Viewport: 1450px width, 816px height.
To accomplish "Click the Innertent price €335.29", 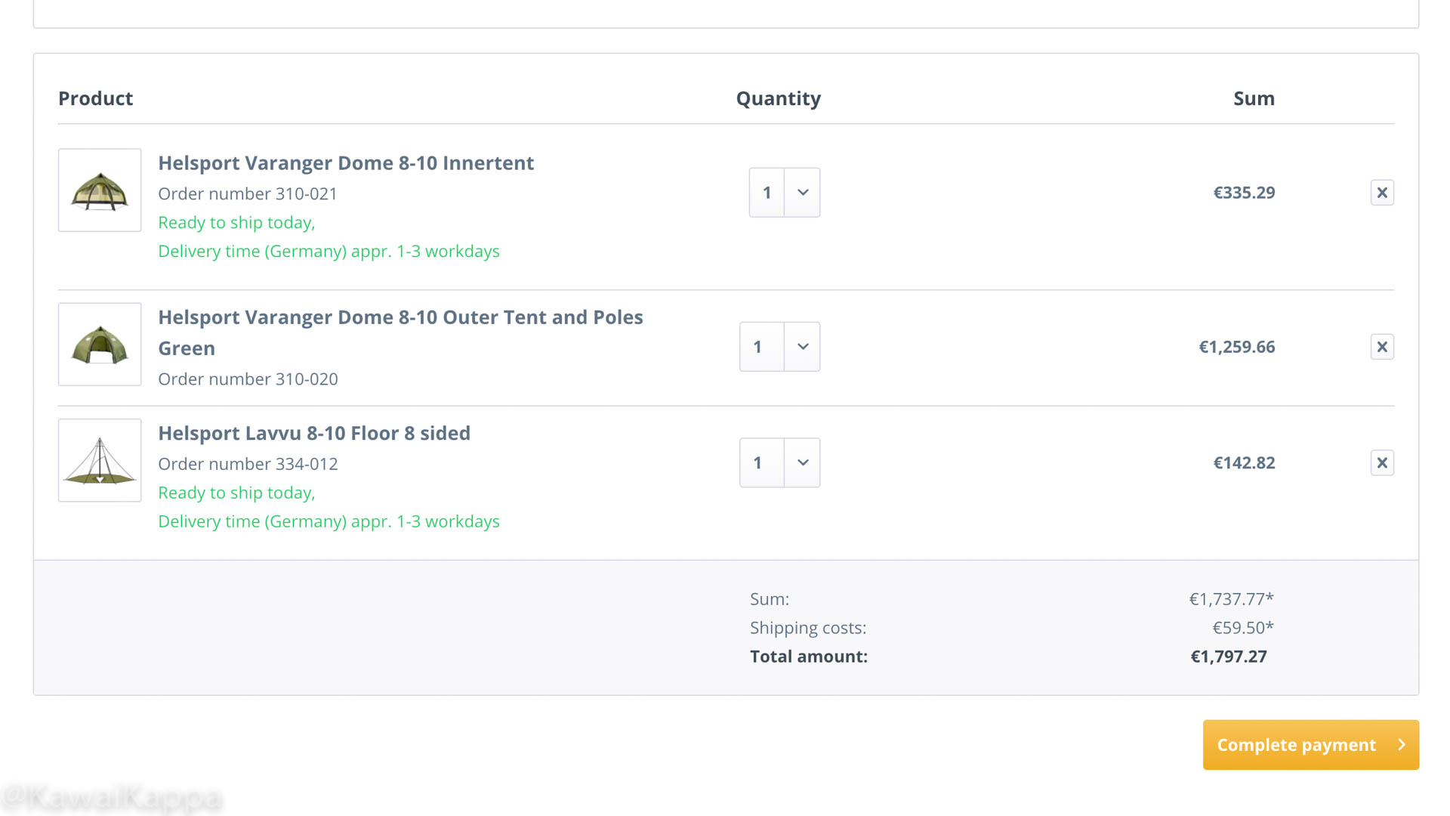I will tap(1244, 193).
